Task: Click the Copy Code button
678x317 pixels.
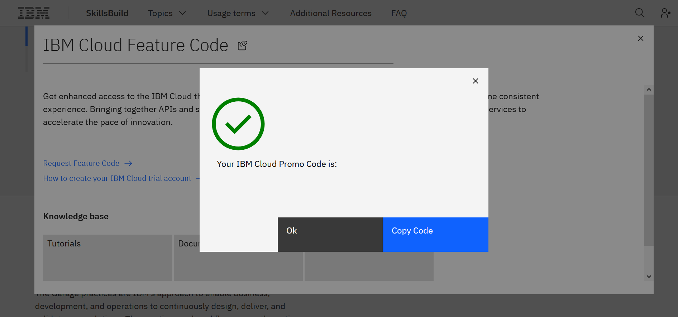Action: click(x=435, y=235)
